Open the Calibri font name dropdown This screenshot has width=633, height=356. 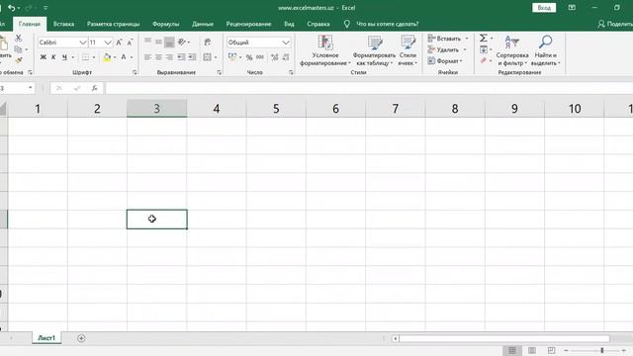tap(83, 43)
